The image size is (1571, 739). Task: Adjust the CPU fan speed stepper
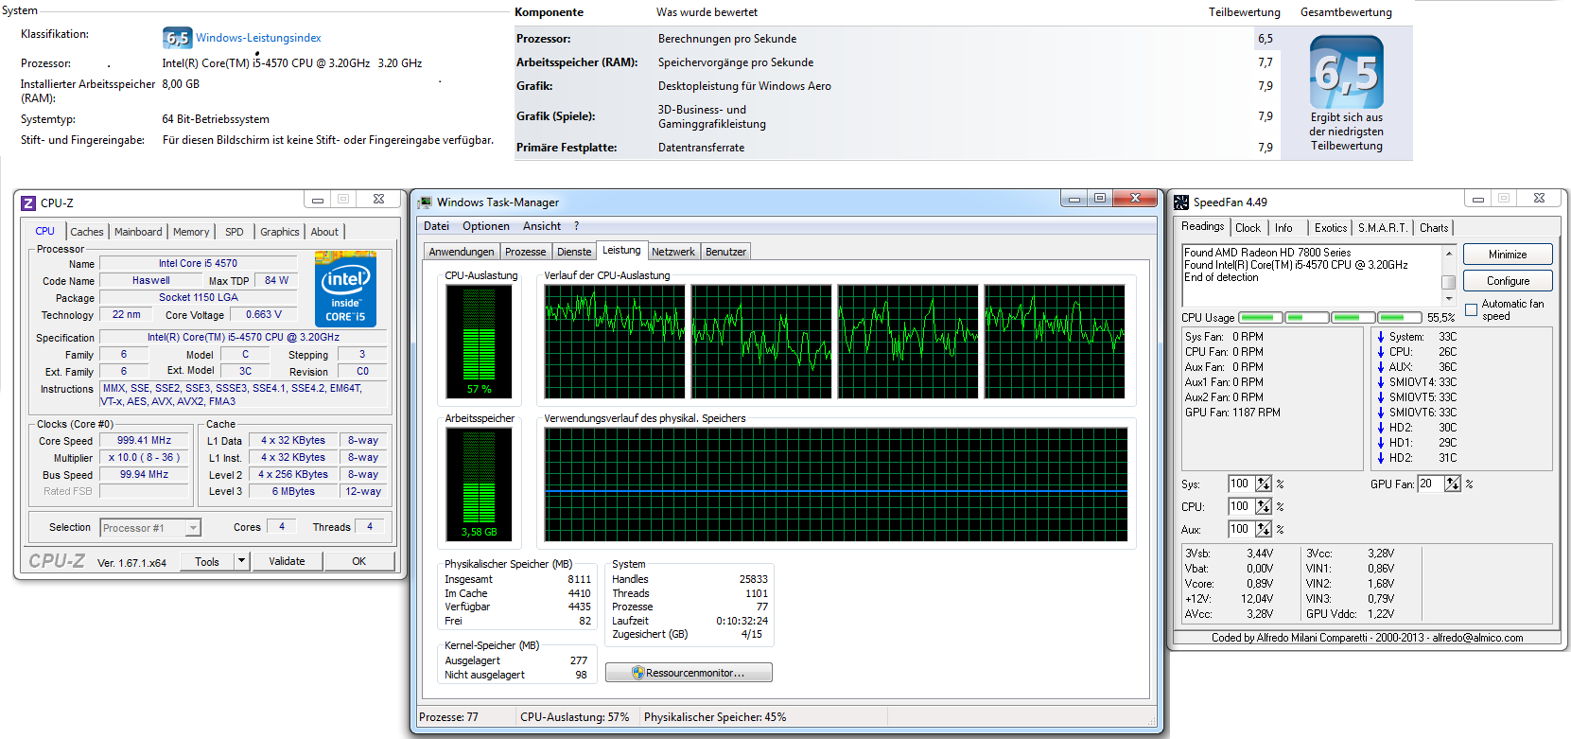[1264, 506]
